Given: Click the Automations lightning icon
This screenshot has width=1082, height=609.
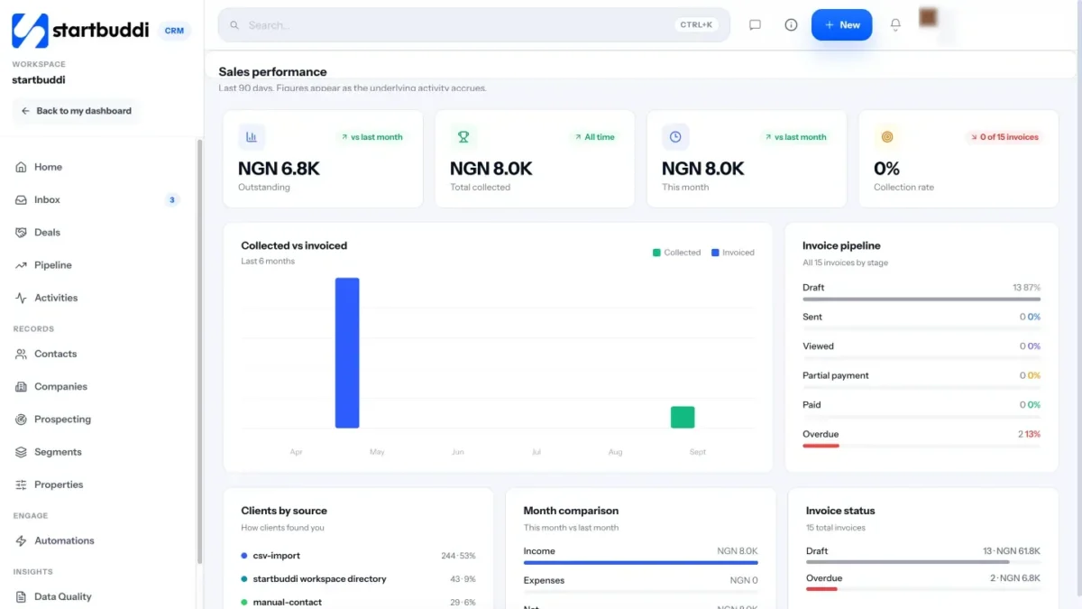Looking at the screenshot, I should click(21, 540).
